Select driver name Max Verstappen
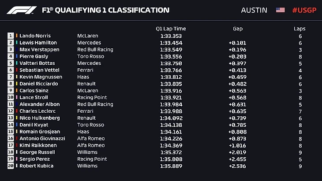This screenshot has width=322, height=181. tap(39, 49)
